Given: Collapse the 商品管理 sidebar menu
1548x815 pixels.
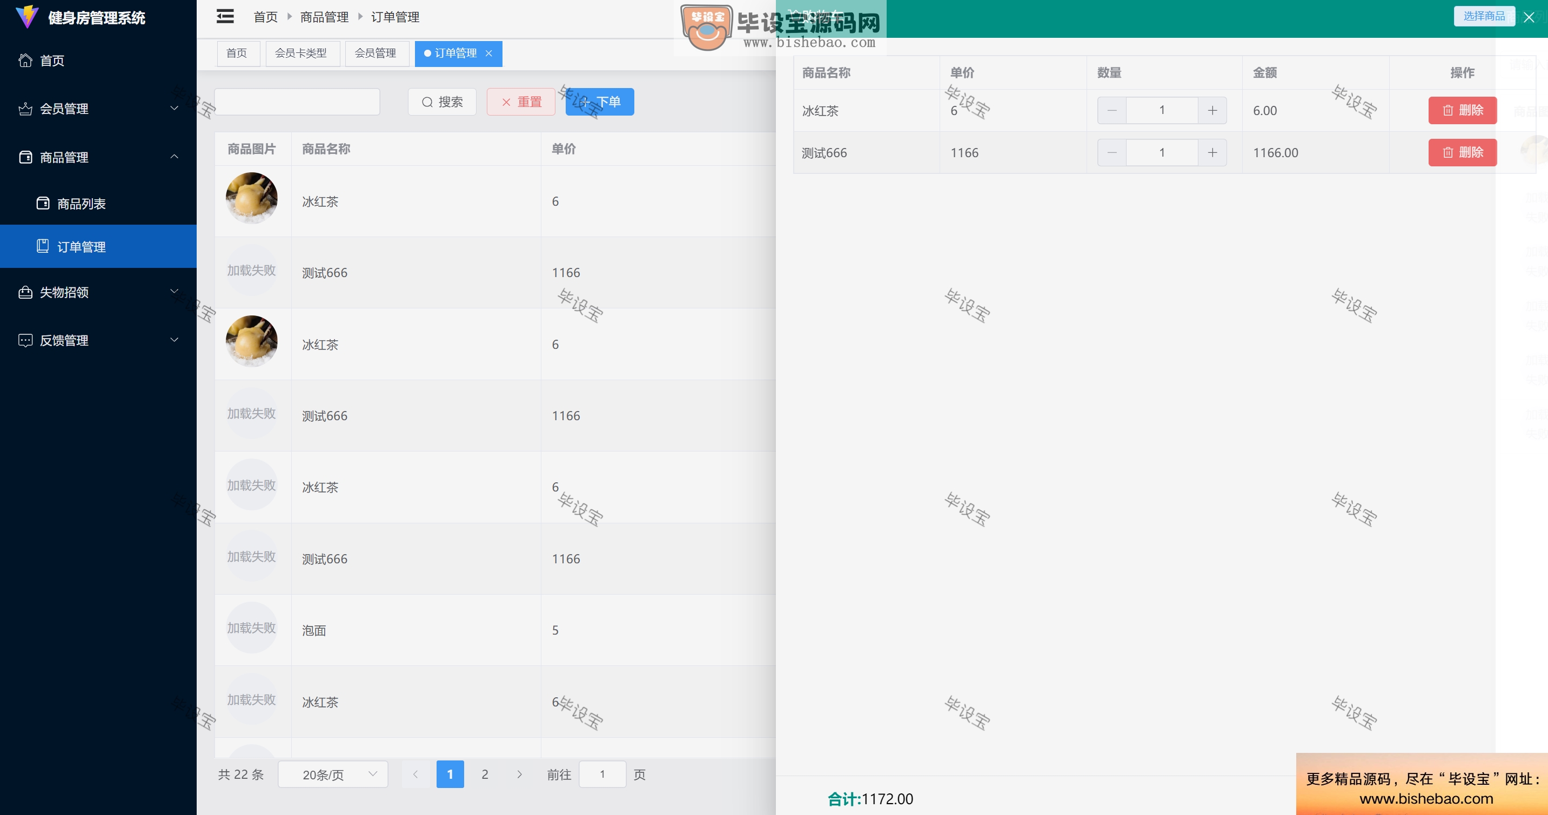Looking at the screenshot, I should pyautogui.click(x=98, y=157).
